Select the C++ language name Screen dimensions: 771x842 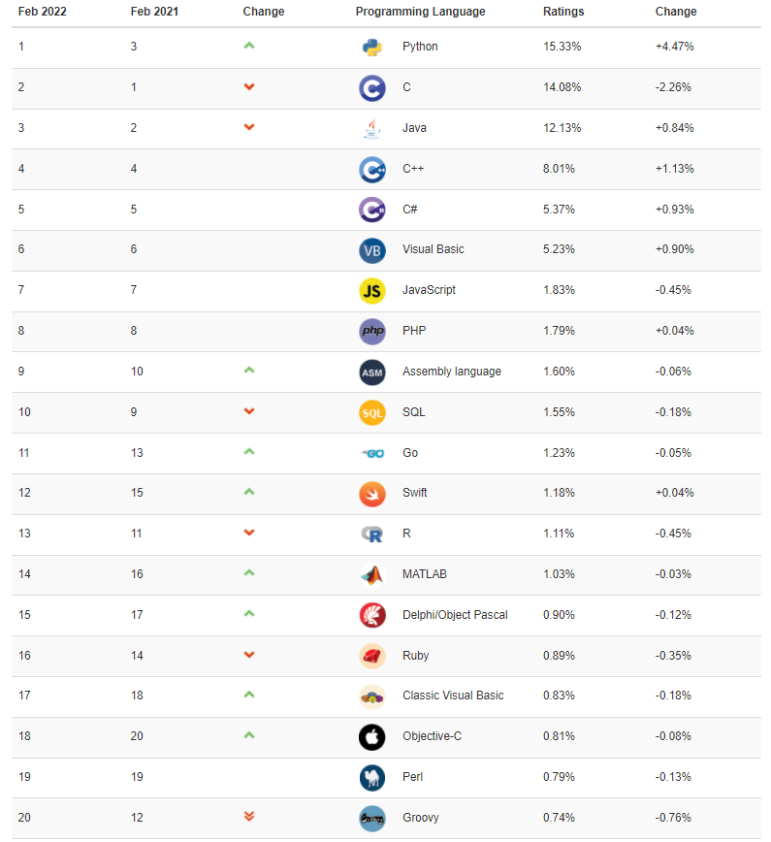click(413, 169)
